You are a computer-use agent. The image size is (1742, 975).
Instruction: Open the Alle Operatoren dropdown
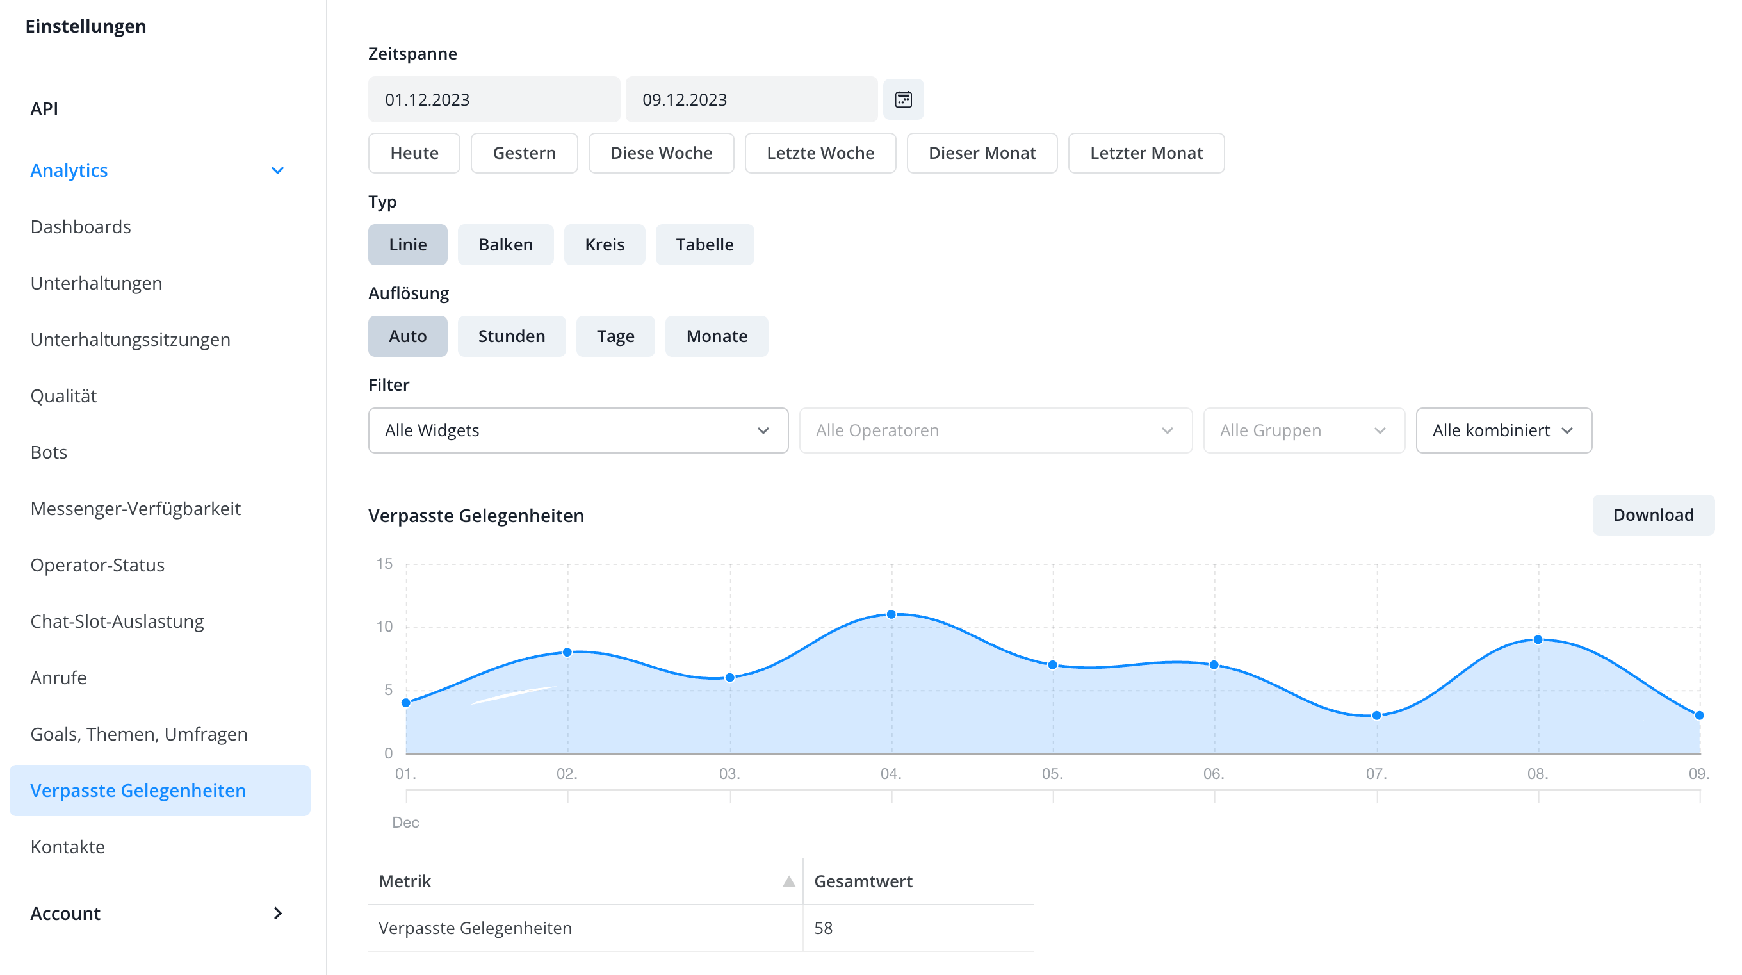pos(995,430)
